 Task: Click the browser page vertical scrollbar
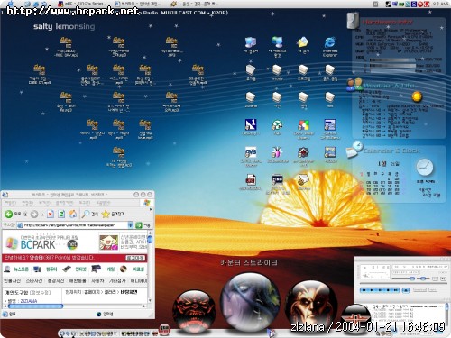[150, 267]
